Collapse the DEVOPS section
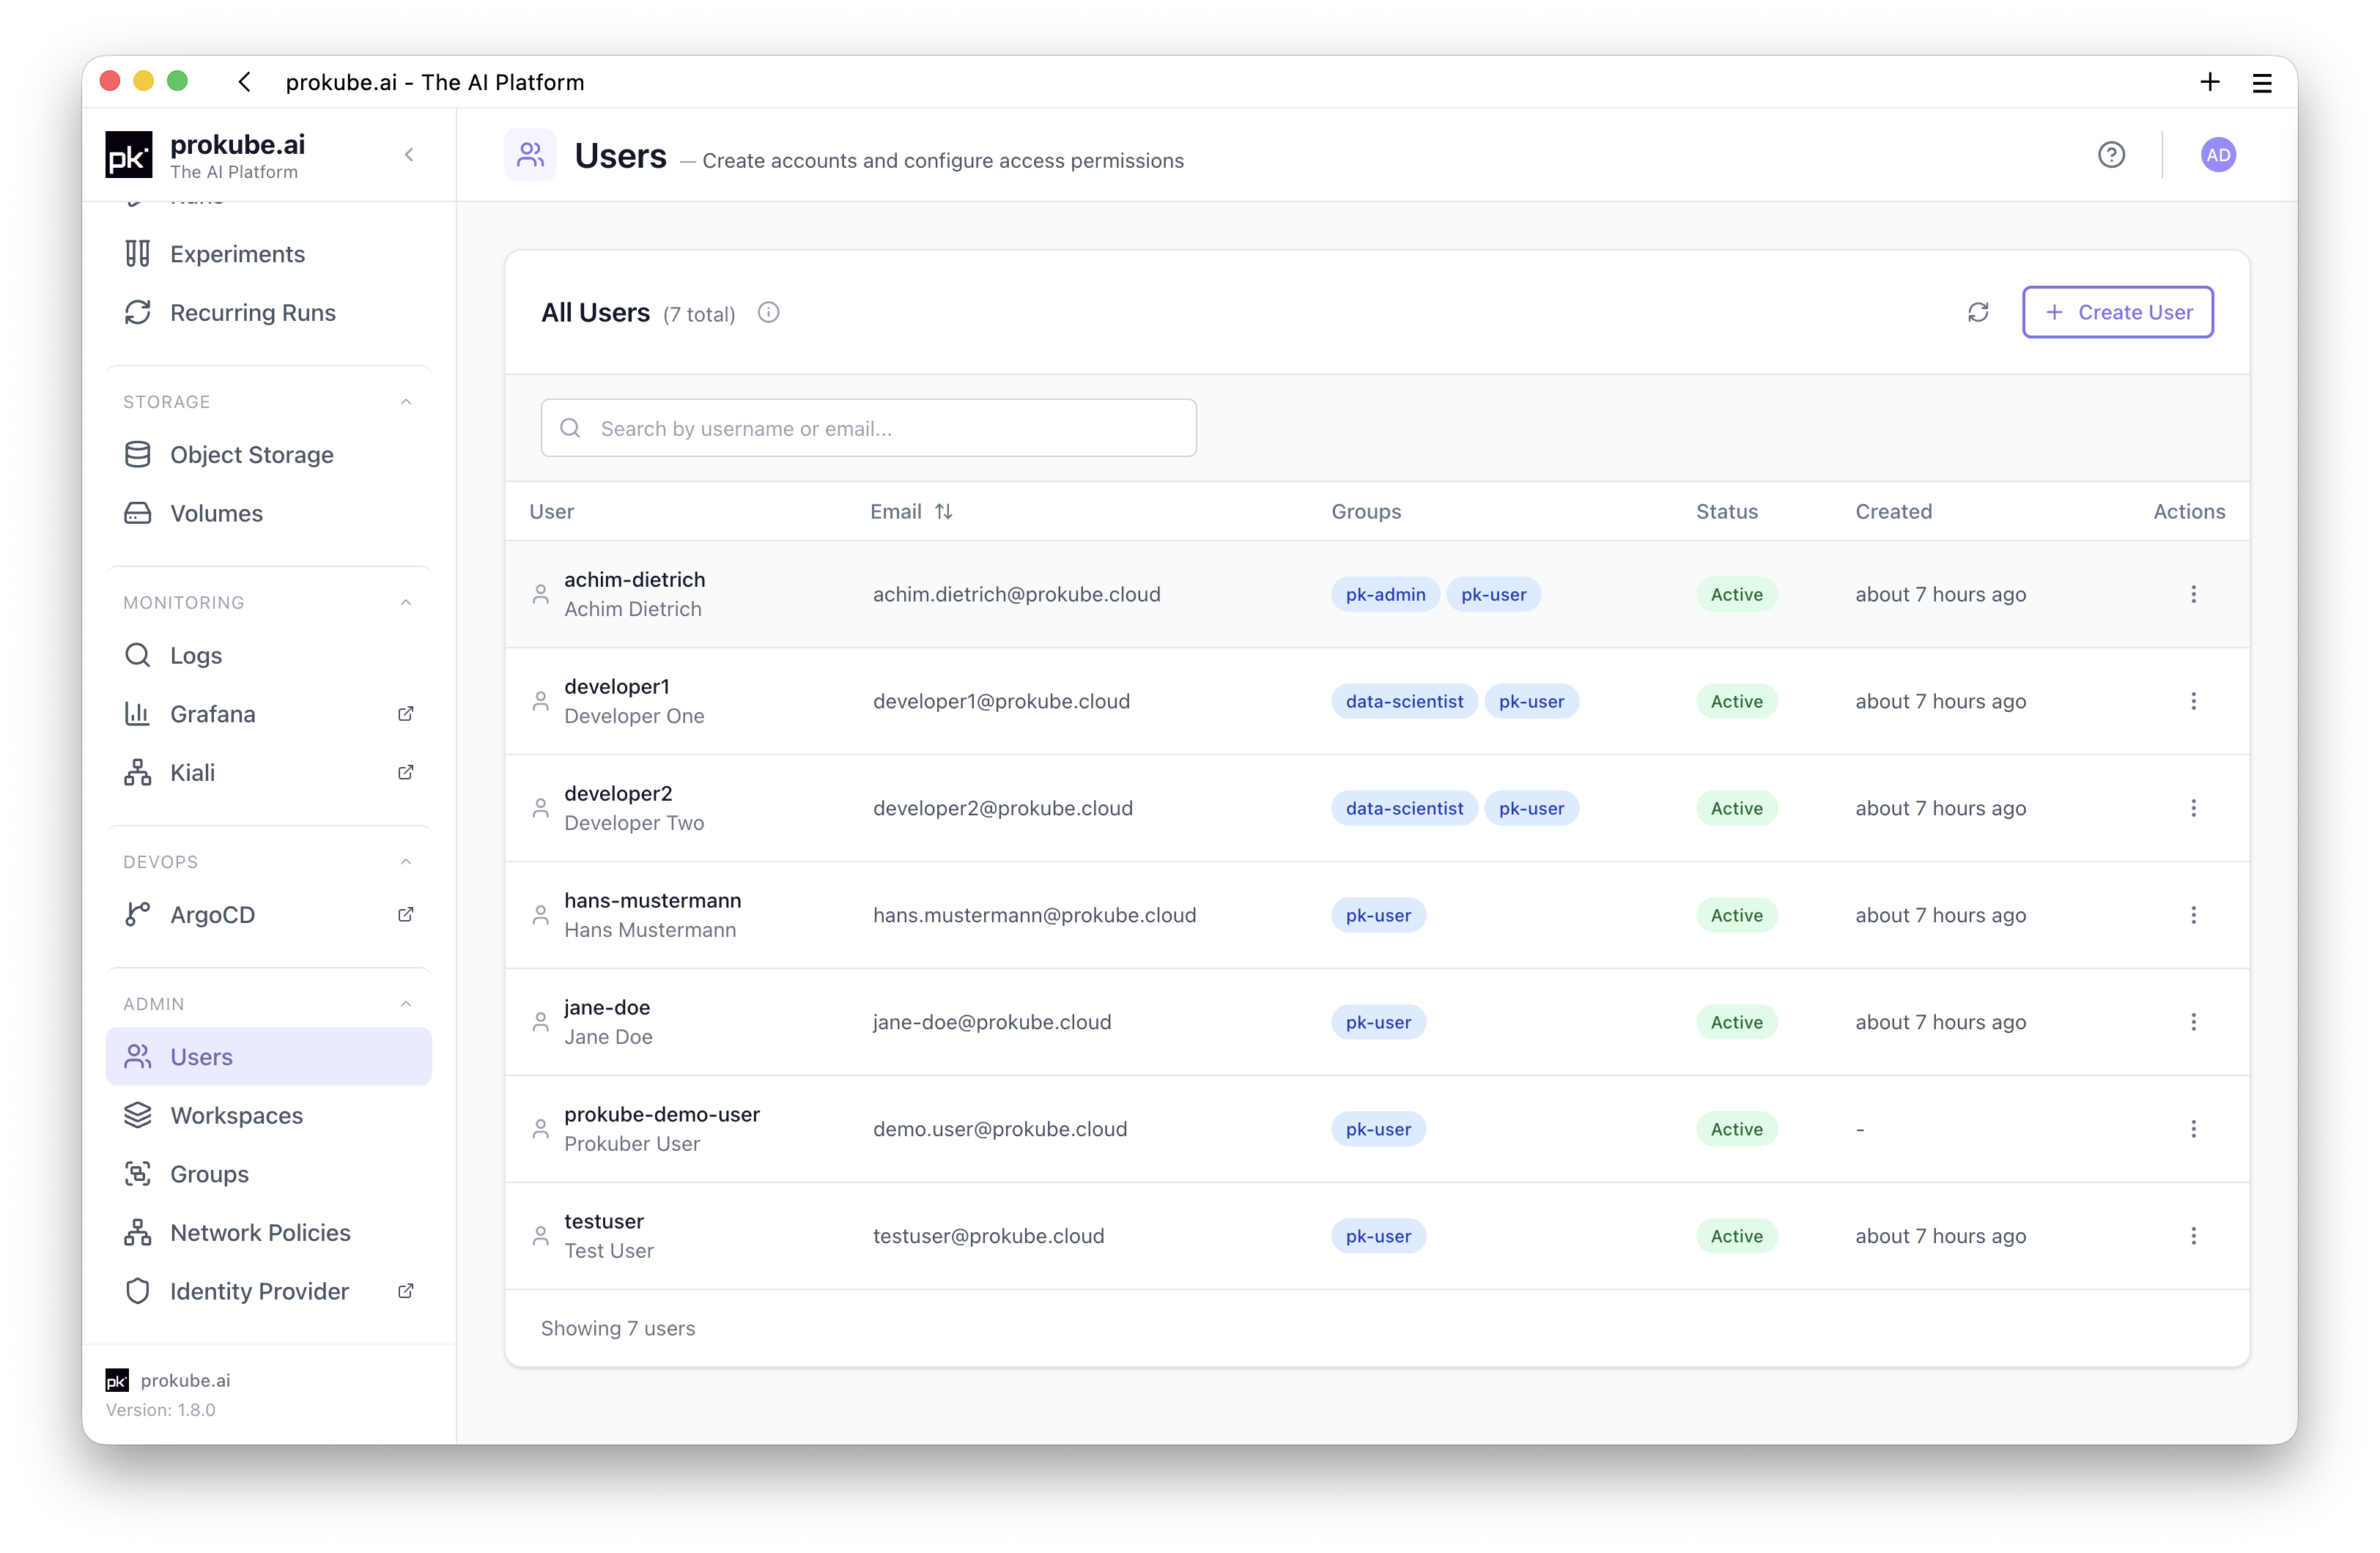The width and height of the screenshot is (2380, 1553). coord(405,861)
